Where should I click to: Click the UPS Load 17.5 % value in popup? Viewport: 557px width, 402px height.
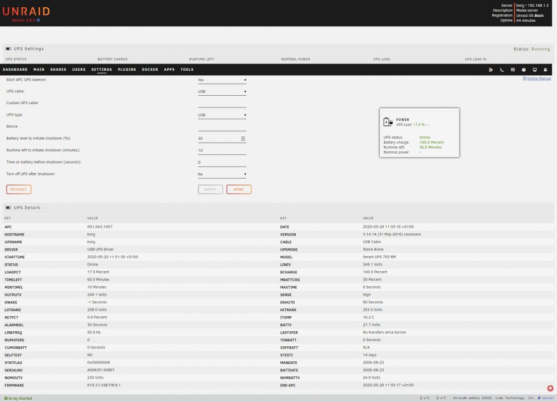tap(419, 125)
